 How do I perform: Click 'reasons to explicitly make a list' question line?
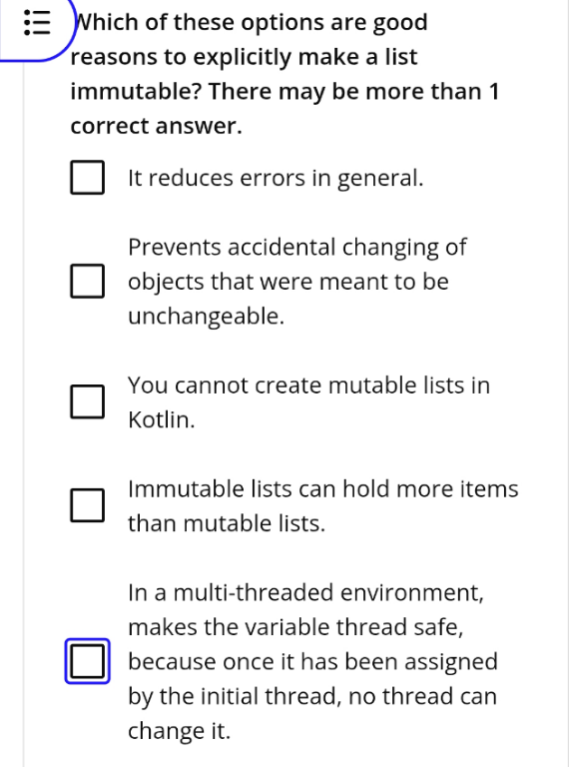(244, 57)
